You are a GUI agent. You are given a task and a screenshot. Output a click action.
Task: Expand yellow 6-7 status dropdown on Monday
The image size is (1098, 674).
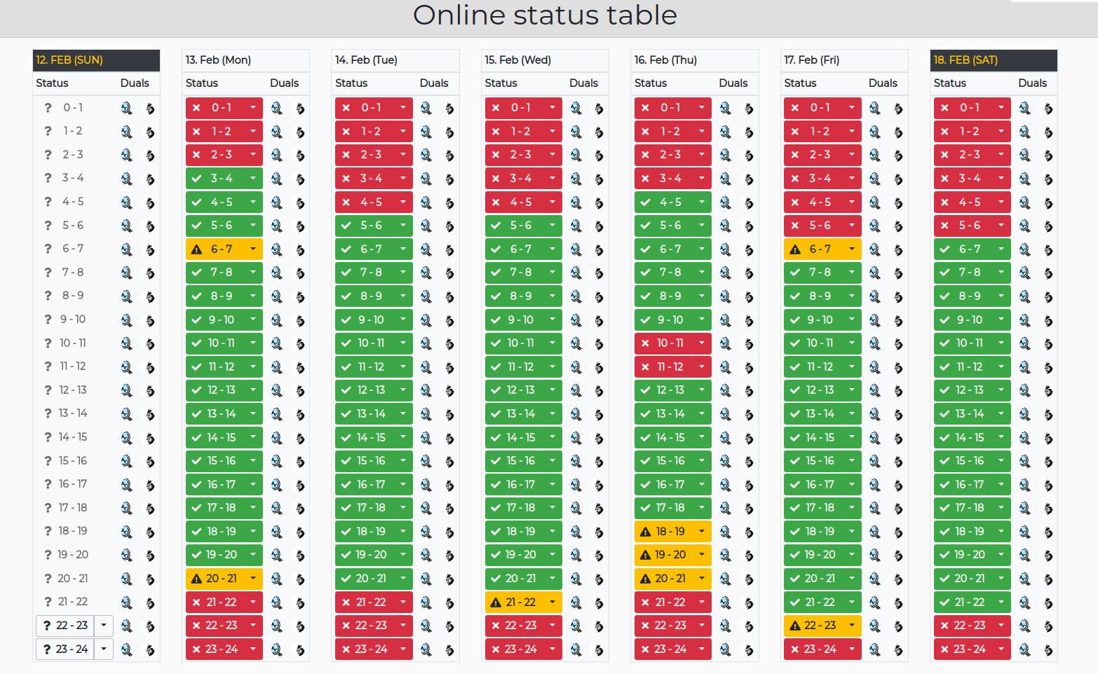[253, 249]
